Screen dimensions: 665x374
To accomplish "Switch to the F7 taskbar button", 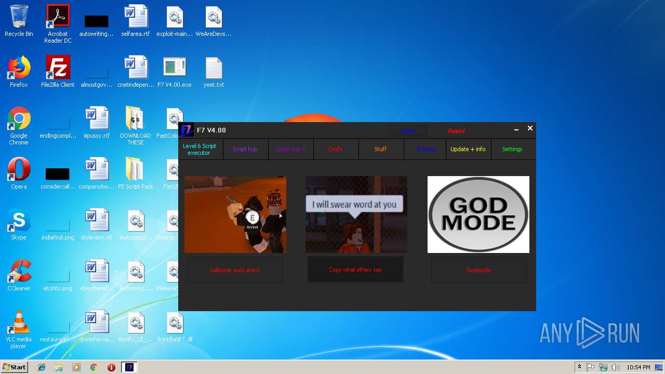I will 129,367.
